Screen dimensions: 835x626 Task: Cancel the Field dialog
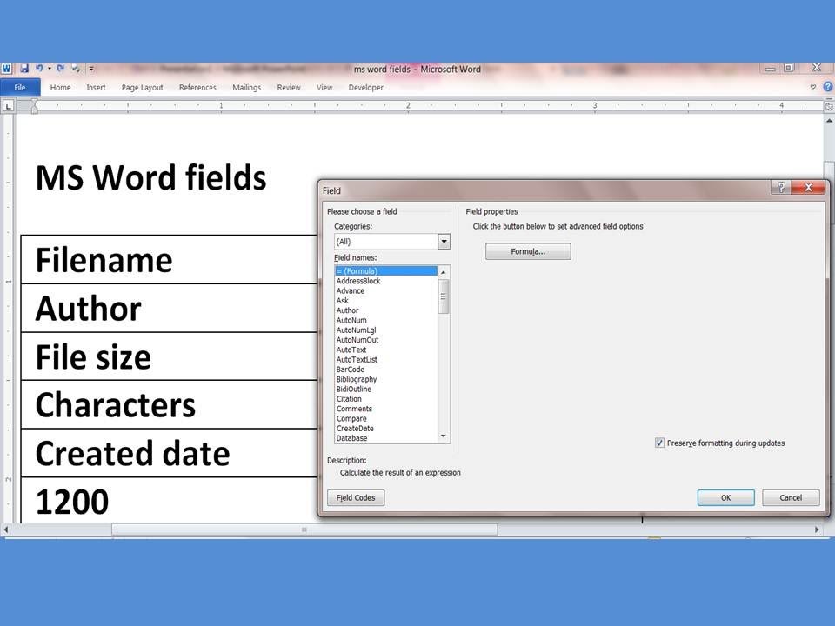click(x=791, y=497)
